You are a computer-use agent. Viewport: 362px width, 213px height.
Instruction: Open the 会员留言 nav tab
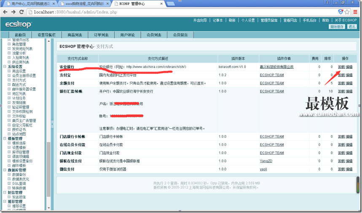pyautogui.click(x=180, y=35)
